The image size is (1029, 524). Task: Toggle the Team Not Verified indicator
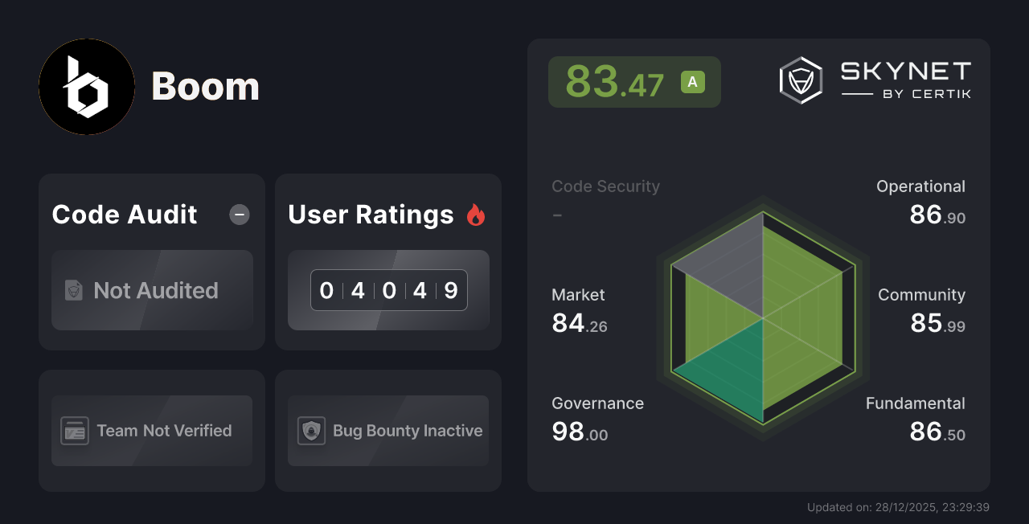(x=151, y=431)
